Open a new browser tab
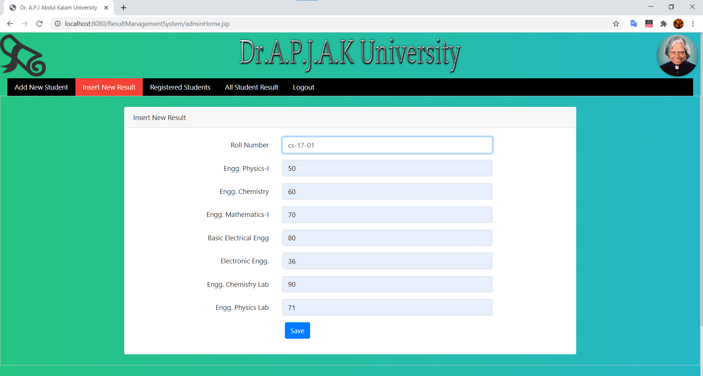703x376 pixels. (123, 8)
